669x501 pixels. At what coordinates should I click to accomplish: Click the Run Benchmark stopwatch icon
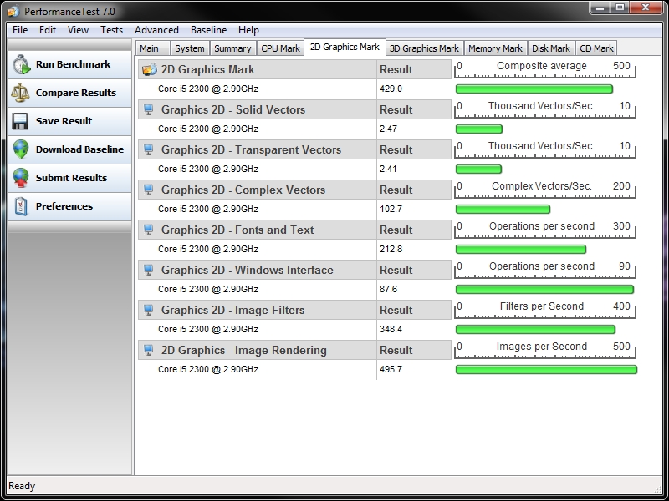21,65
